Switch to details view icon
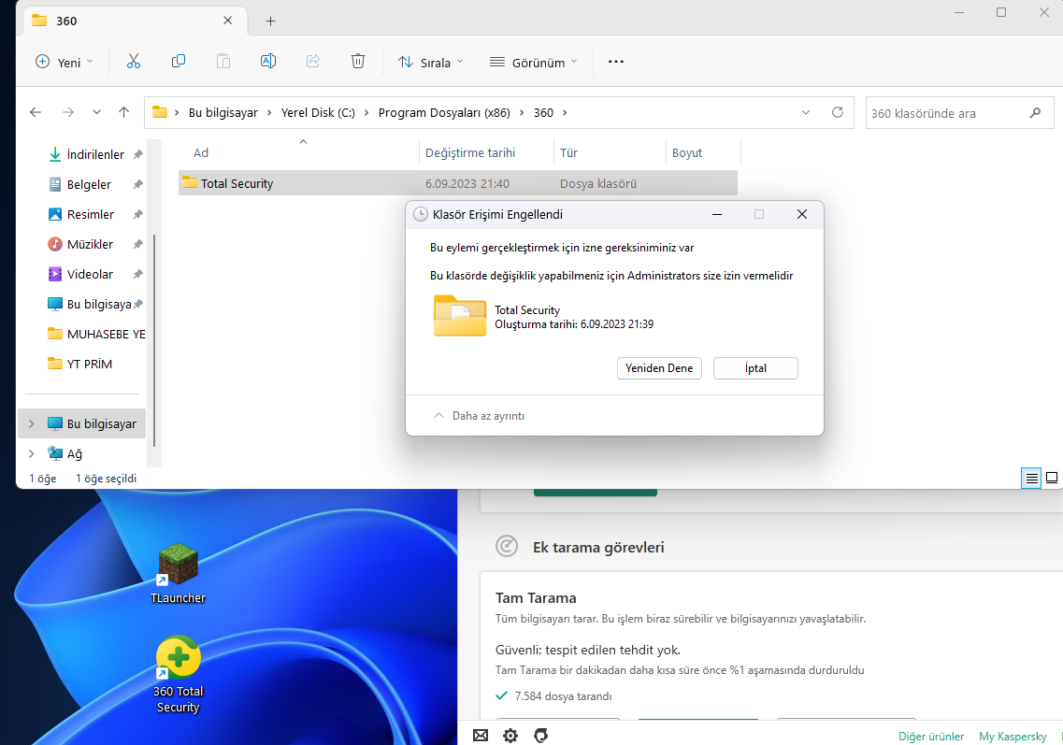 pos(1031,478)
